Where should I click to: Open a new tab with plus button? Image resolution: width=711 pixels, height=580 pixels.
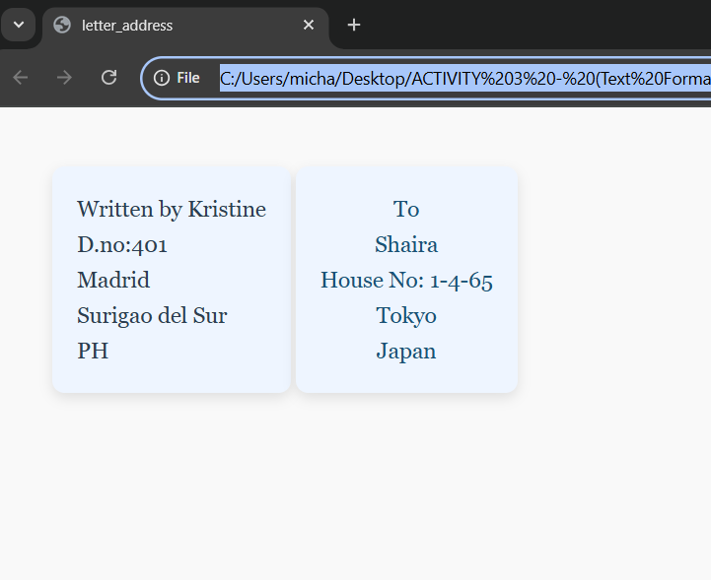pos(354,25)
